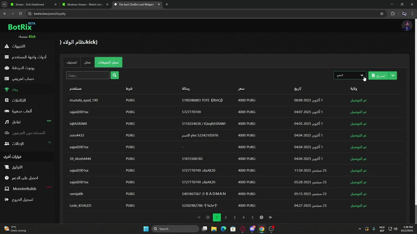Switch to تصنيف tab

[72, 62]
